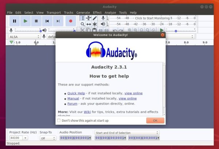Viewport: 219px width, 149px height.
Task: Click the Copy icon in edit toolbar
Action: click(x=88, y=30)
